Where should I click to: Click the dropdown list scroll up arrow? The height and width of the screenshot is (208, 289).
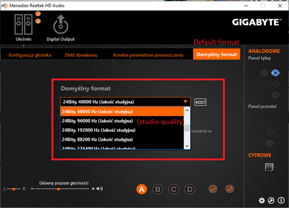coord(187,110)
